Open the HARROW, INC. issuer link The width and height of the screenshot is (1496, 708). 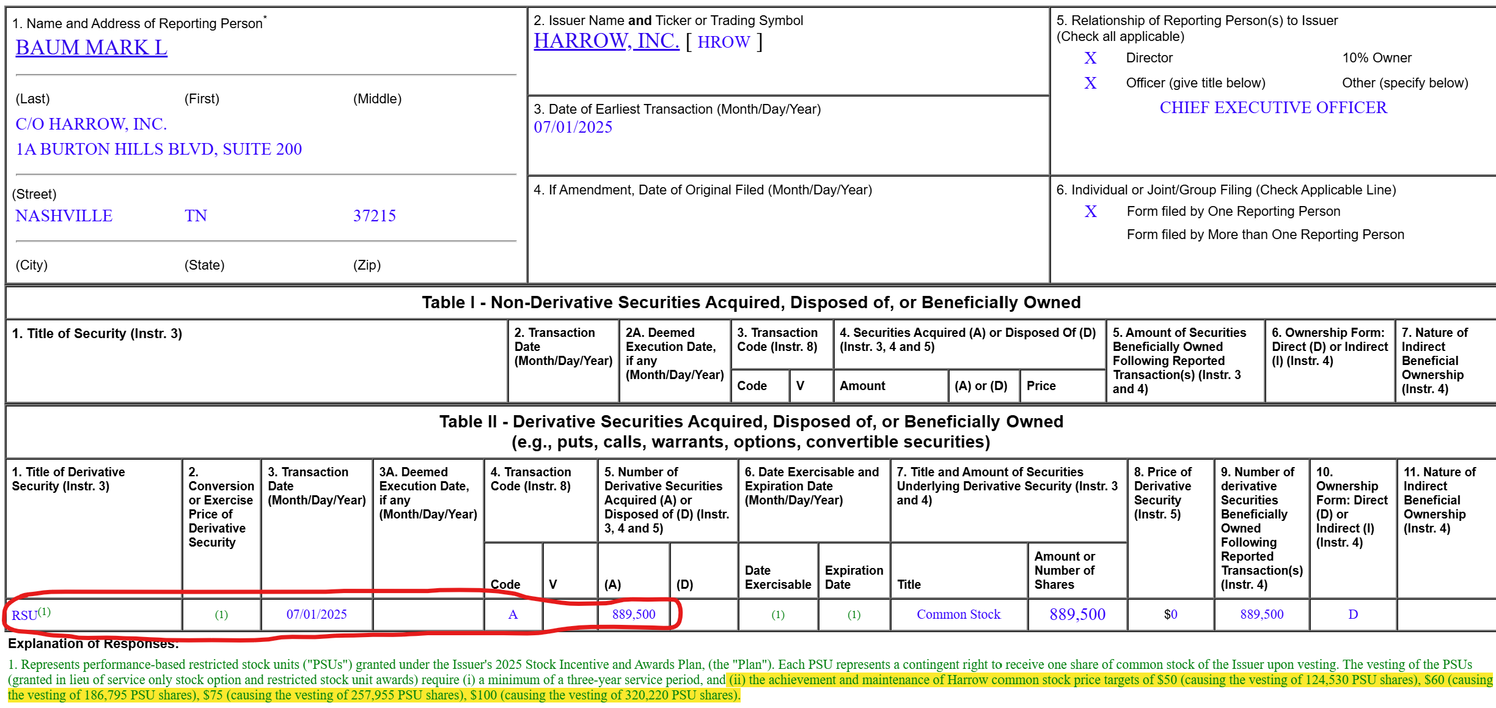click(x=606, y=41)
